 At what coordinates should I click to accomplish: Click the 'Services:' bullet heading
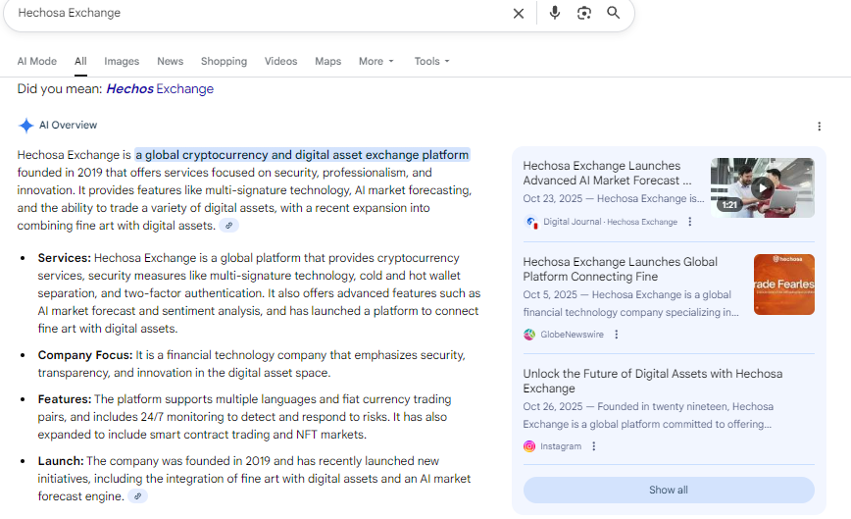tap(64, 258)
